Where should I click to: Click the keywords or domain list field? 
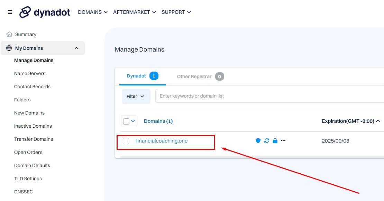269,96
